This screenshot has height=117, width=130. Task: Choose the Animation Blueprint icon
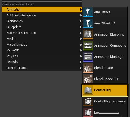(x=88, y=34)
